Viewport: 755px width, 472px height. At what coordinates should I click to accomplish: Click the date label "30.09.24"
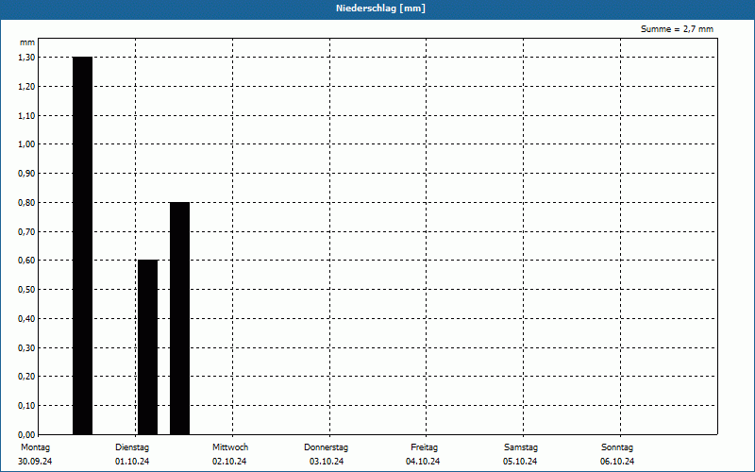35,462
